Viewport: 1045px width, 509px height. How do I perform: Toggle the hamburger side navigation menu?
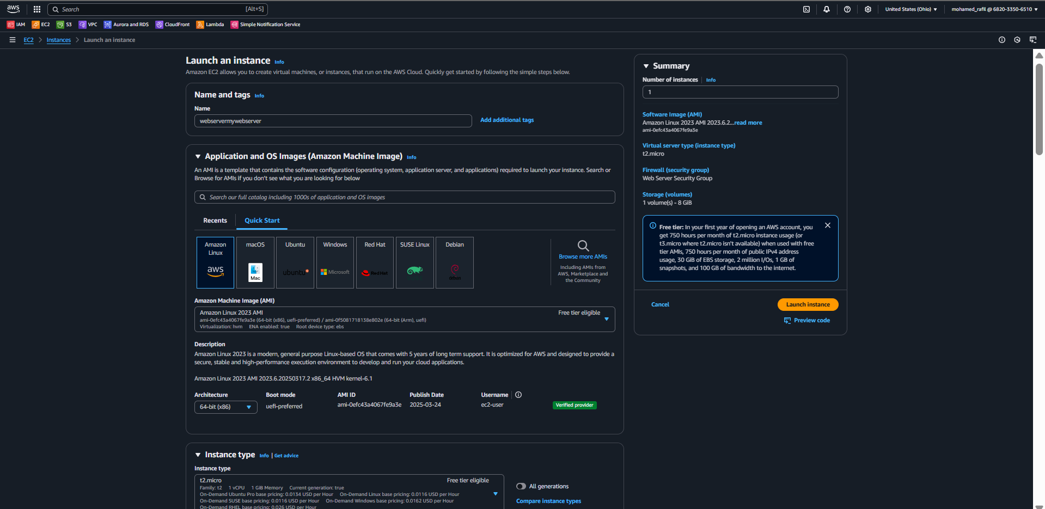13,40
